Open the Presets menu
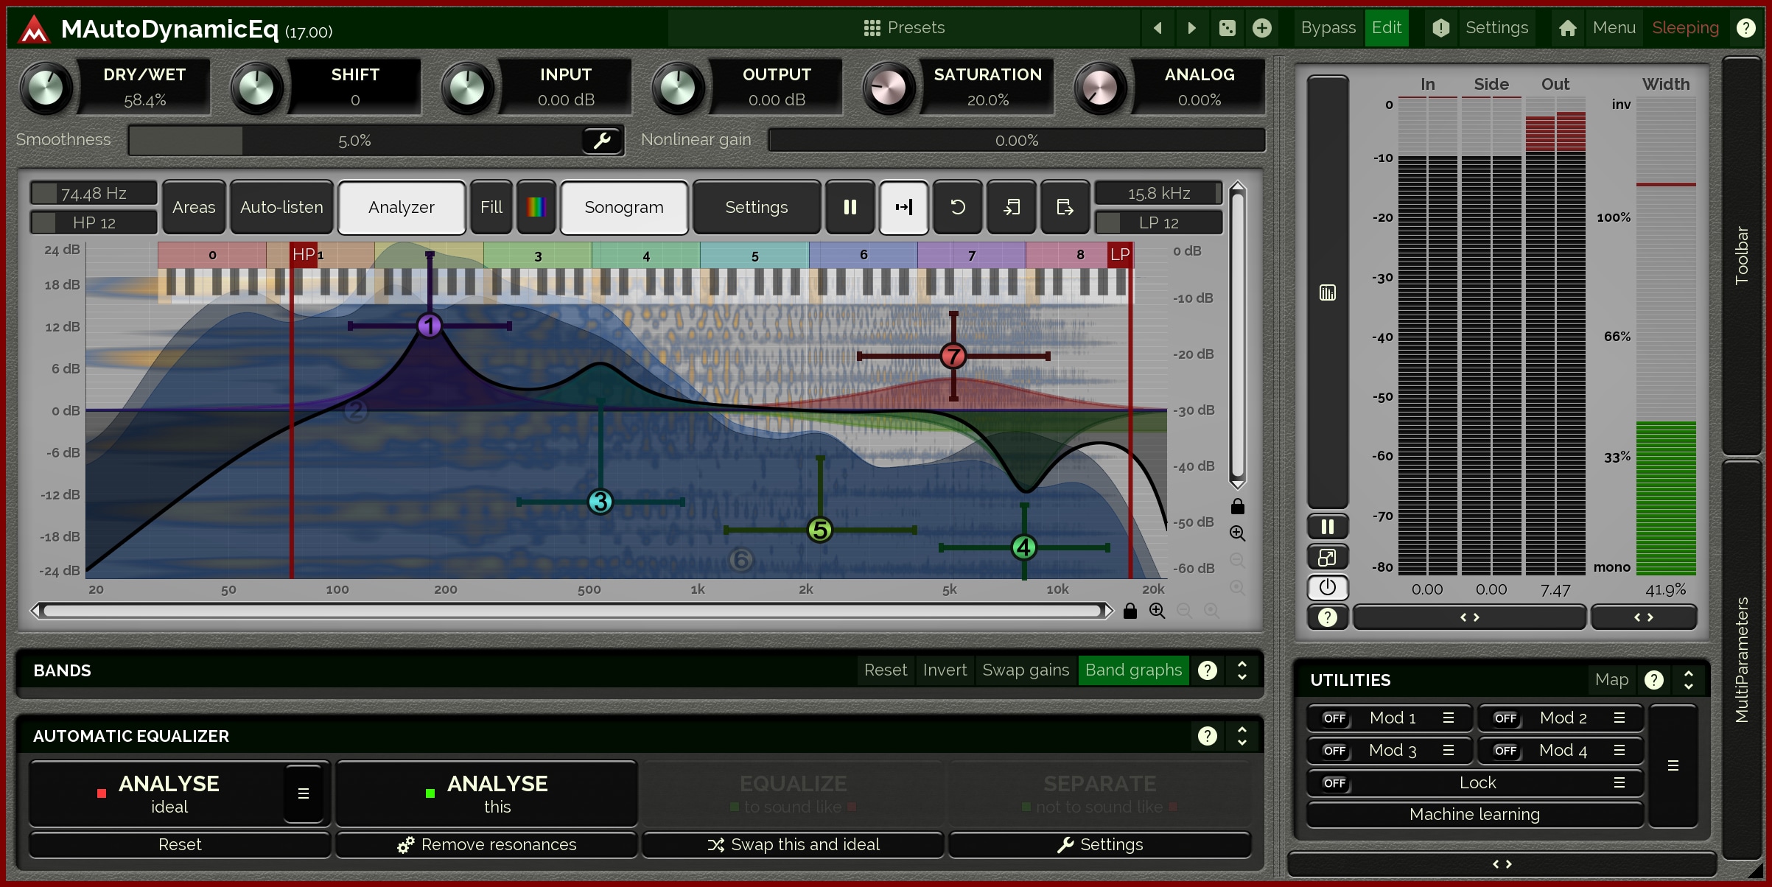Viewport: 1772px width, 887px height. point(904,28)
